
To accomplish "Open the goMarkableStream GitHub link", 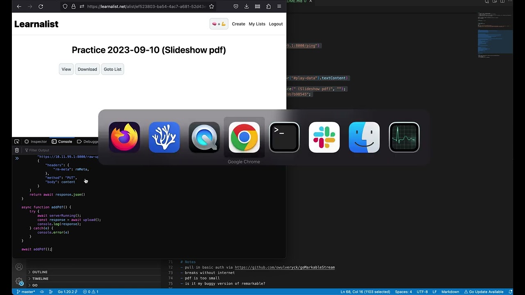I will click(x=285, y=267).
